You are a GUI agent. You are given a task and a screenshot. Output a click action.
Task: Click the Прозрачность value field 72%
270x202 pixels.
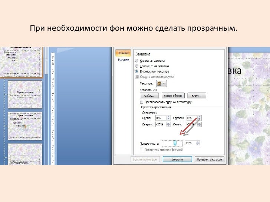[x=190, y=143]
